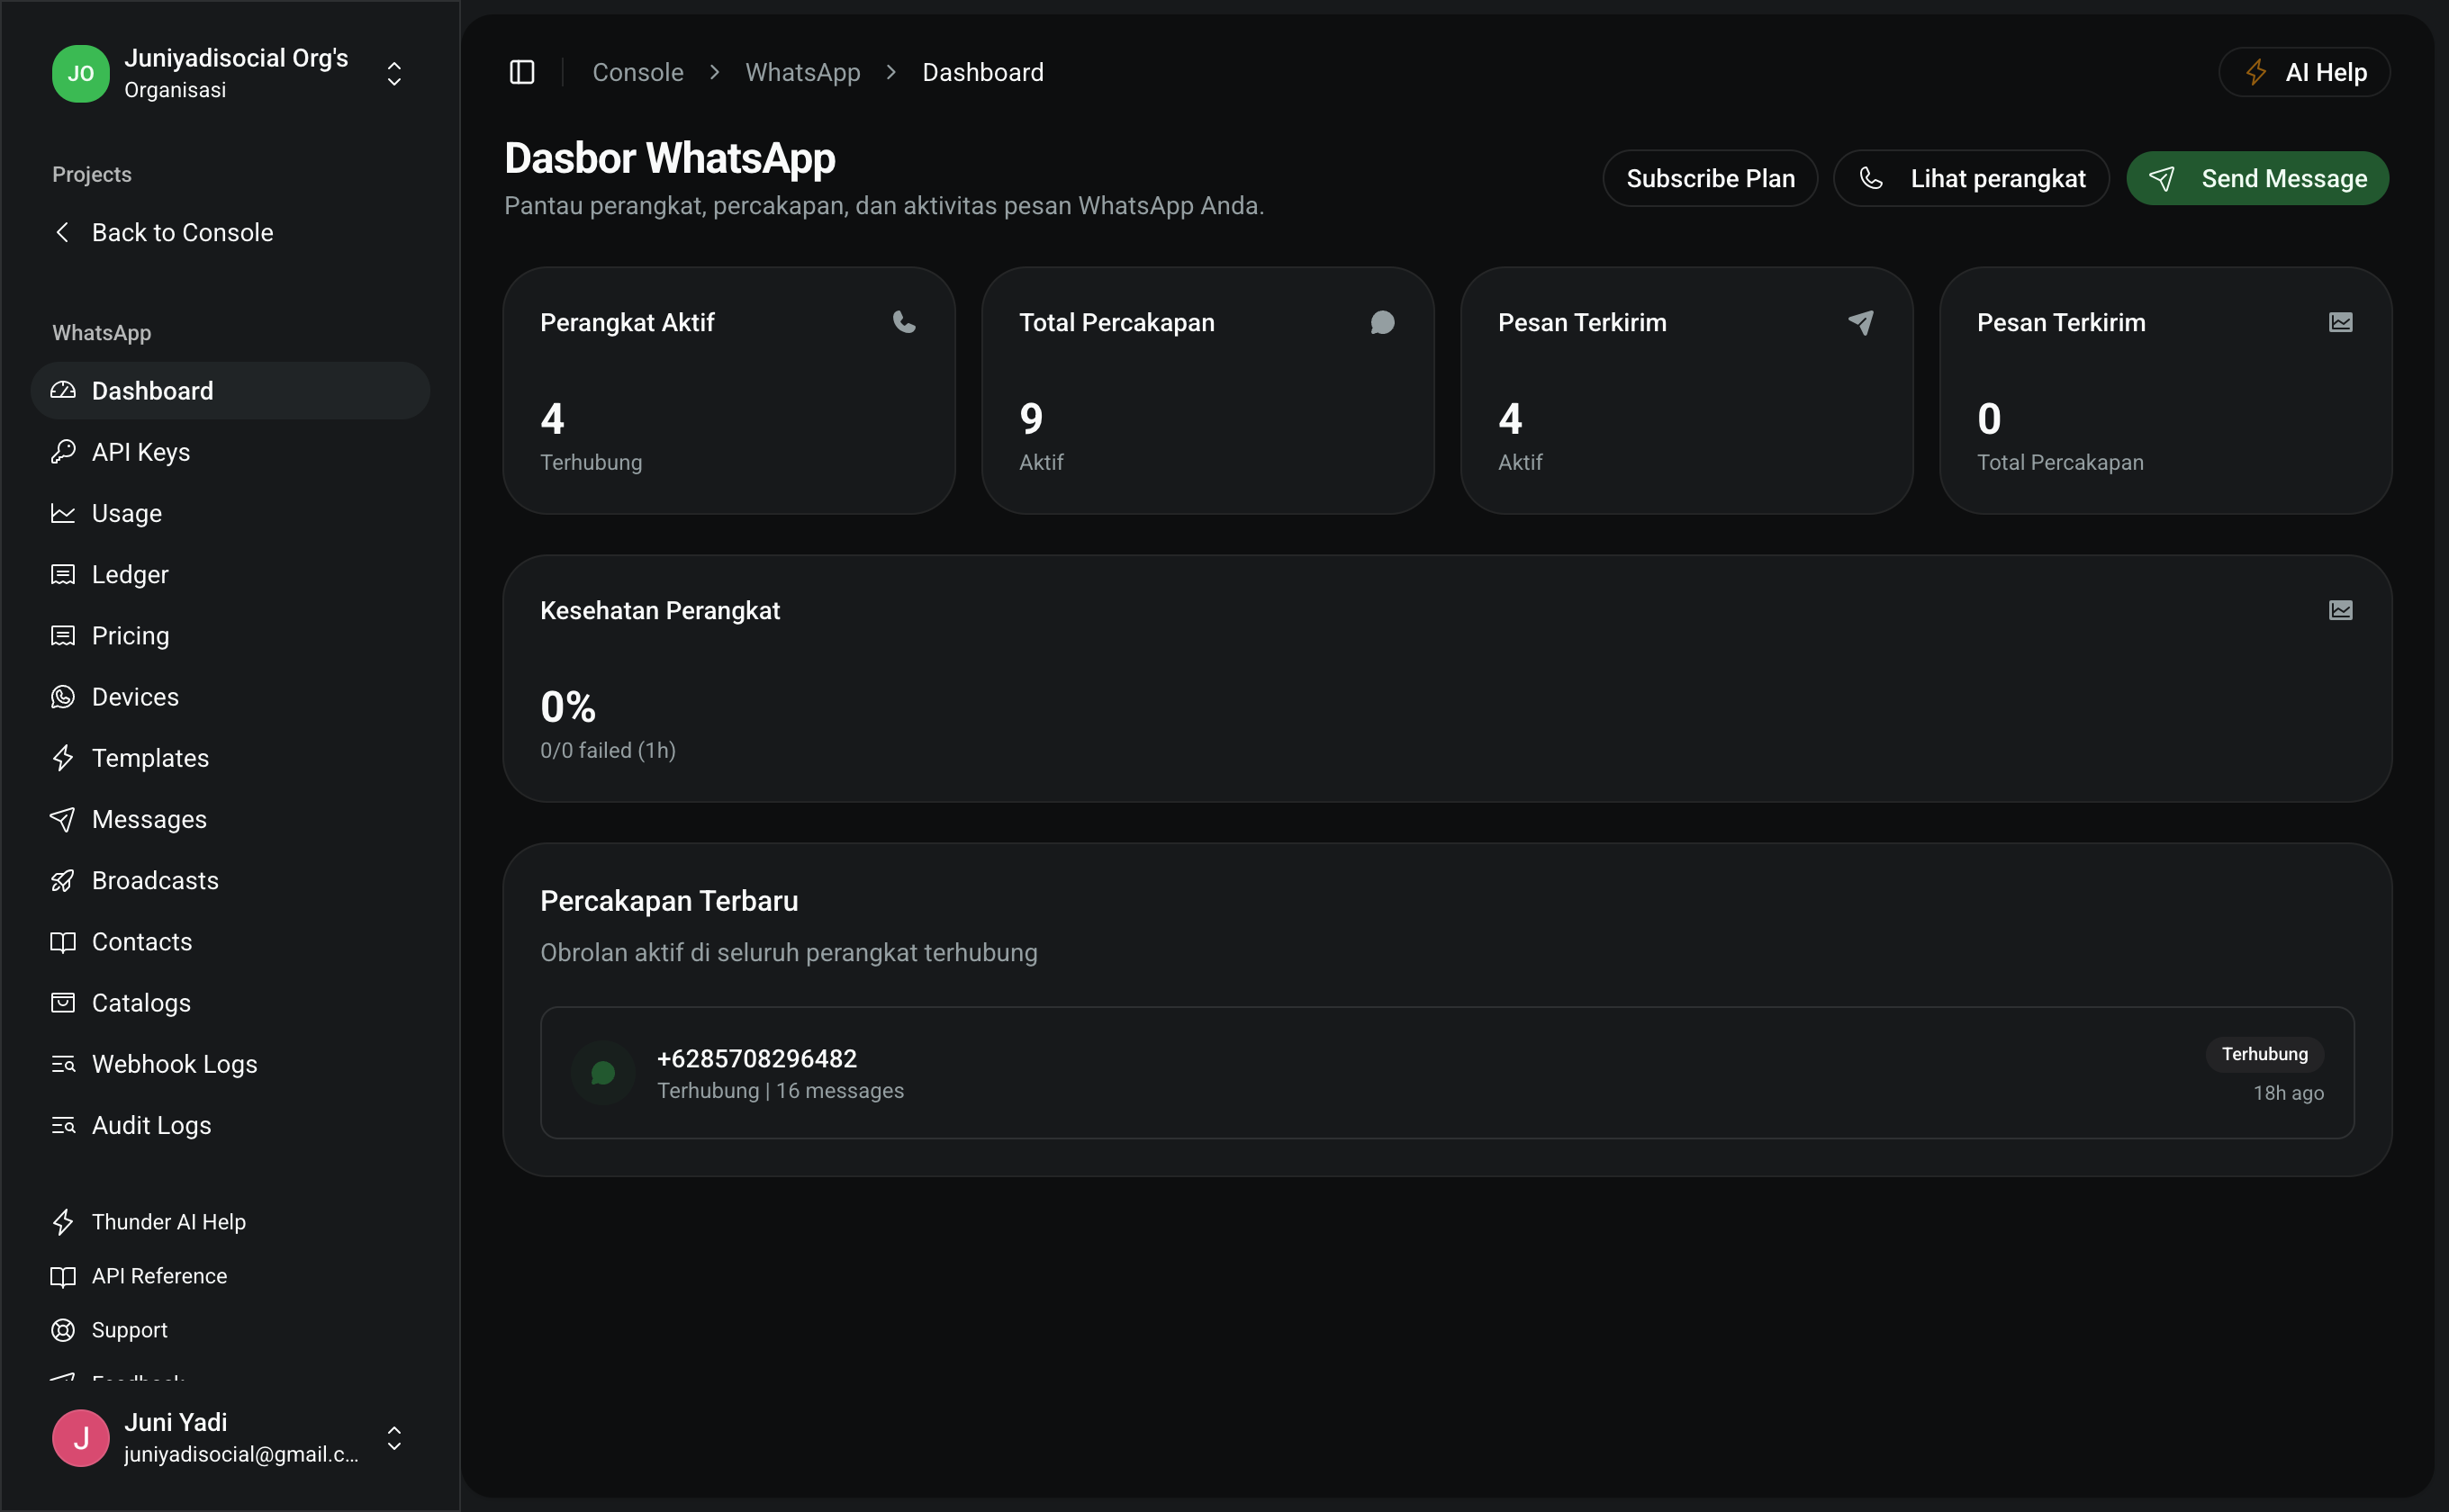
Task: Open Messages in the sidebar
Action: point(231,819)
